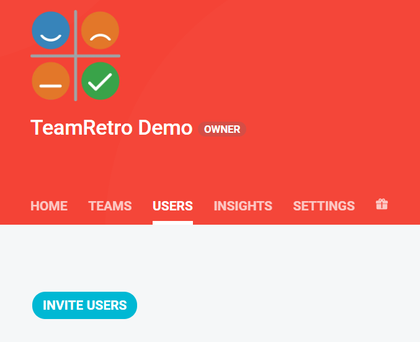Switch to the Teams tab
Viewport: 420px width, 342px height.
tap(110, 206)
